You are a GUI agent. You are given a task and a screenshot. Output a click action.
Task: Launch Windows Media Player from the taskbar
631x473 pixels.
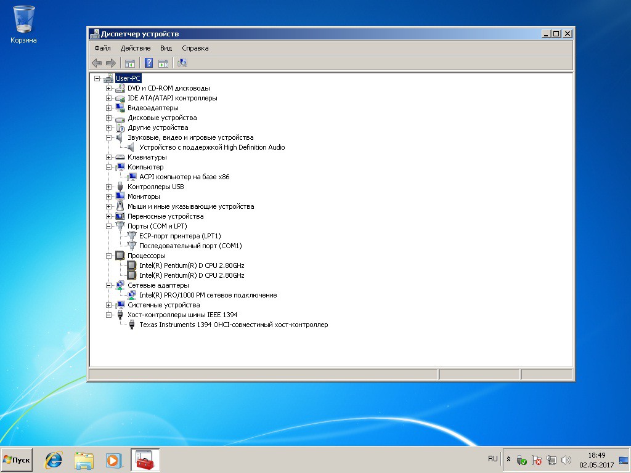pyautogui.click(x=114, y=459)
